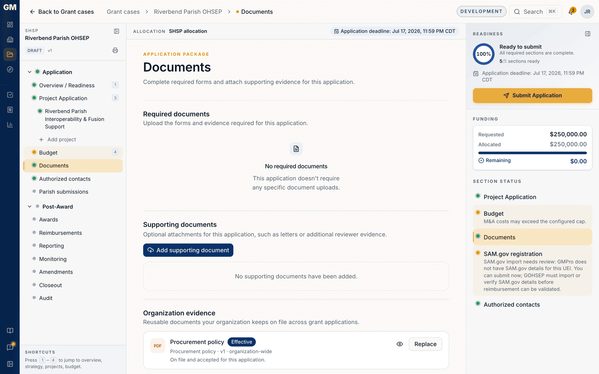599x374 pixels.
Task: Open the tasks checkbox icon in left rail
Action: (10, 95)
